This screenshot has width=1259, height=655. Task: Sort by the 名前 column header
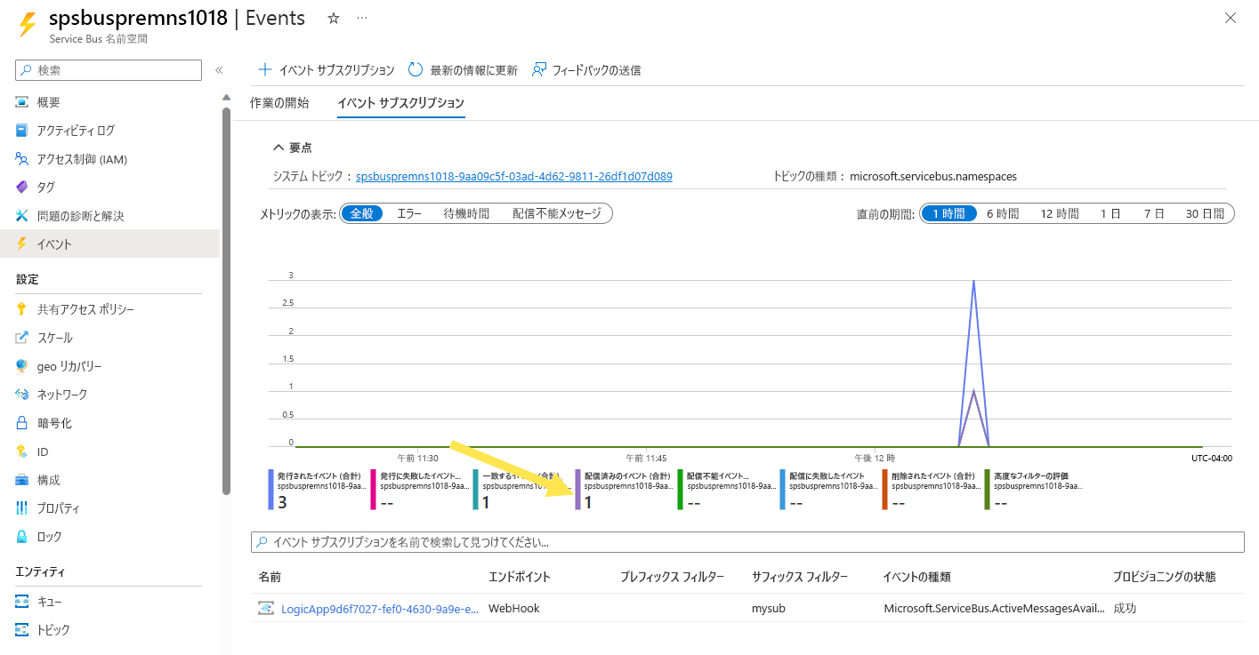[270, 577]
